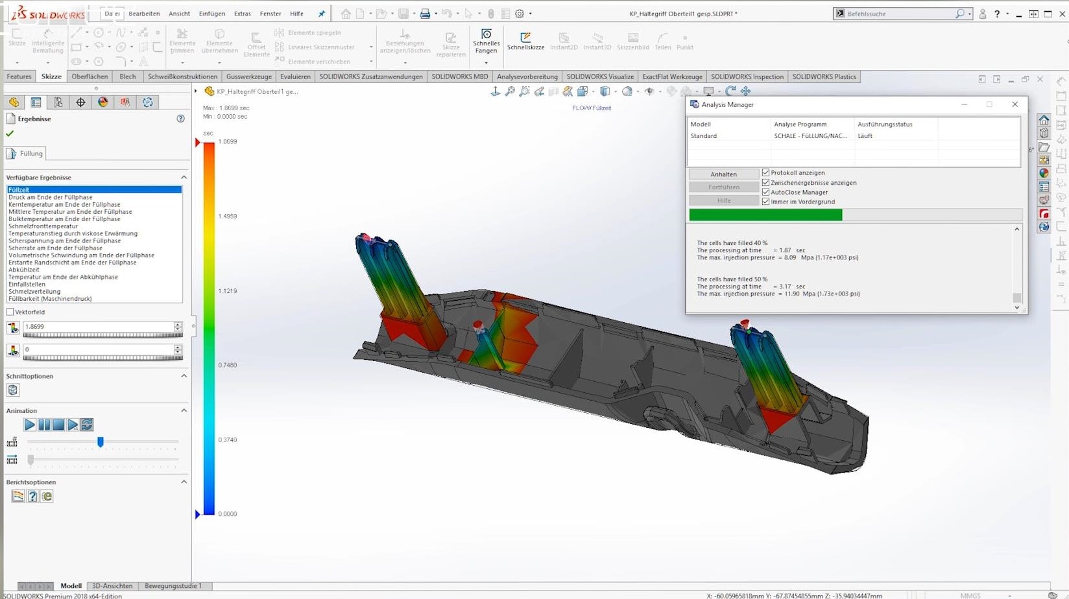Screen dimensions: 1069x599
Task: Click the print icon in title toolbar
Action: point(425,14)
